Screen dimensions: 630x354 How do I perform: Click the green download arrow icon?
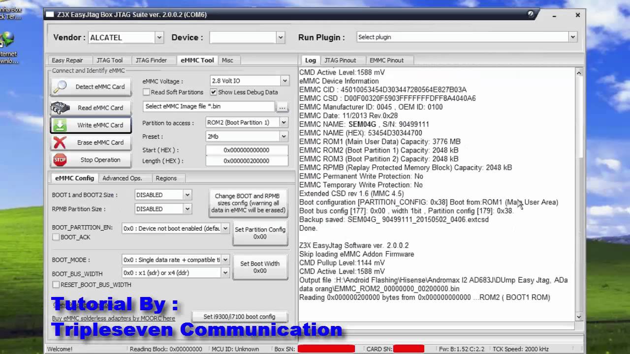[x=60, y=125]
